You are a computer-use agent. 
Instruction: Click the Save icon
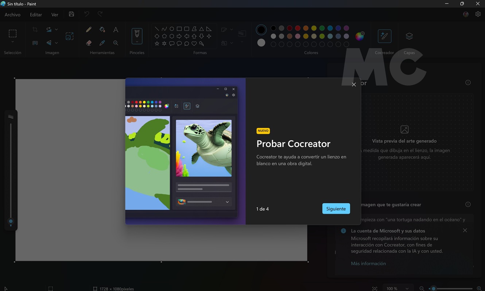[x=71, y=14]
